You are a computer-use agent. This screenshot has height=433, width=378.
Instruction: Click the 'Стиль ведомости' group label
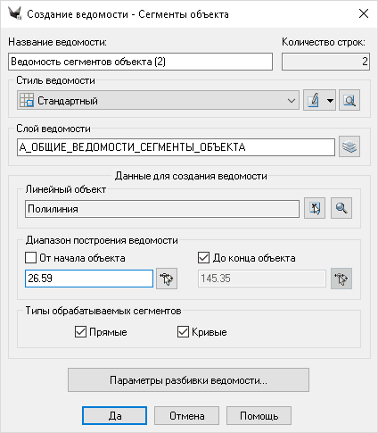(x=55, y=80)
